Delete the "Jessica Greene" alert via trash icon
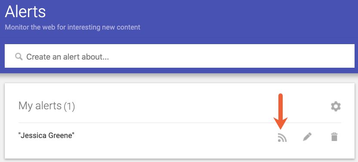Viewport: 358px width, 162px height. point(334,137)
